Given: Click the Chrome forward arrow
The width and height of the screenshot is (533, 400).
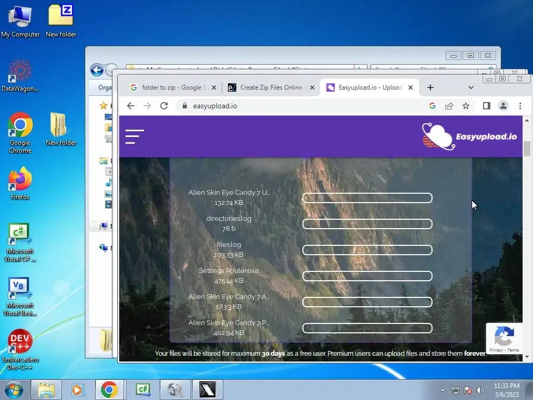Looking at the screenshot, I should (147, 106).
